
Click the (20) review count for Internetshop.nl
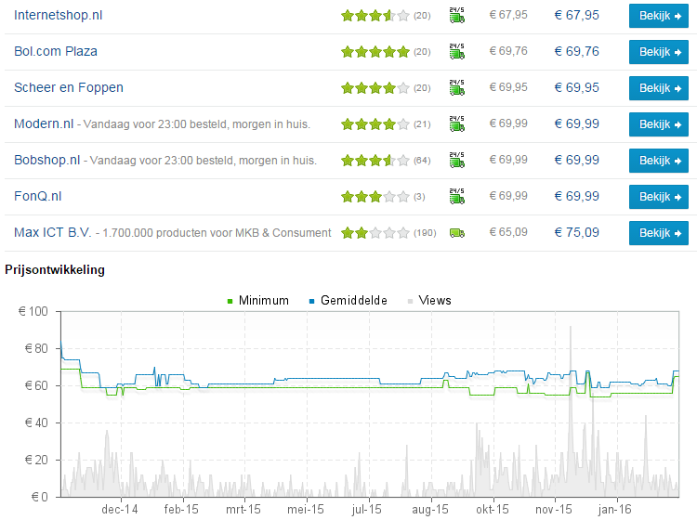coord(422,16)
